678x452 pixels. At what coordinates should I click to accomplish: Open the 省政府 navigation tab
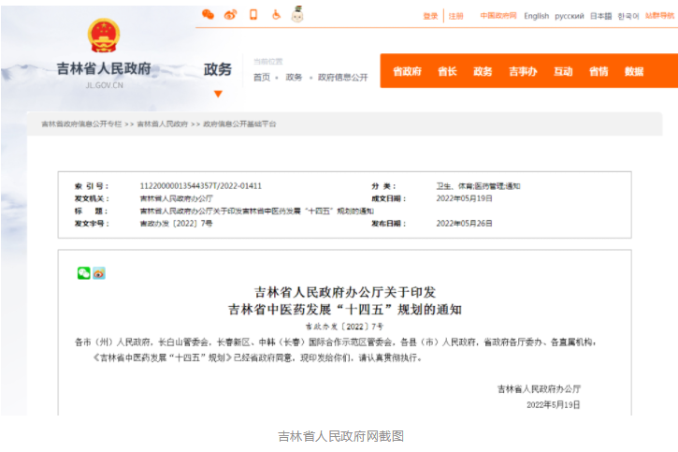(x=407, y=71)
